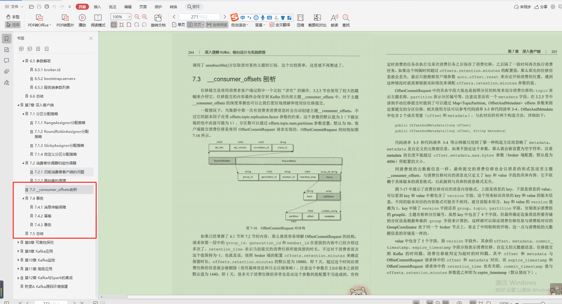The image size is (562, 304).
Task: Click the 查找 search box in menu bar
Action: pos(194,7)
